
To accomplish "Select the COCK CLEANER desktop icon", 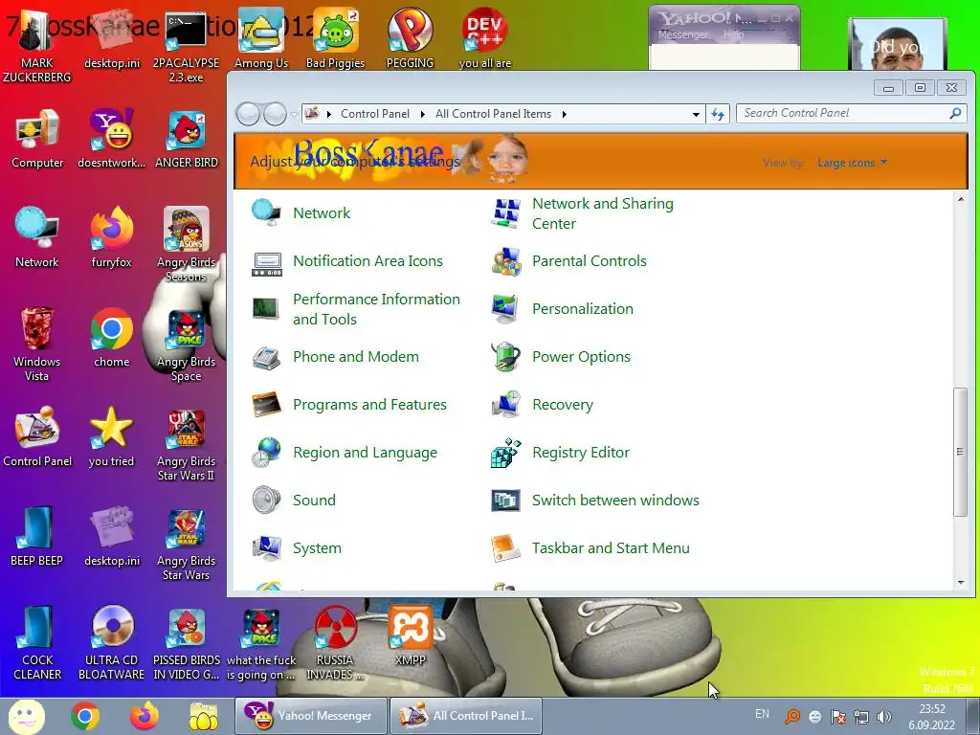I will point(37,642).
